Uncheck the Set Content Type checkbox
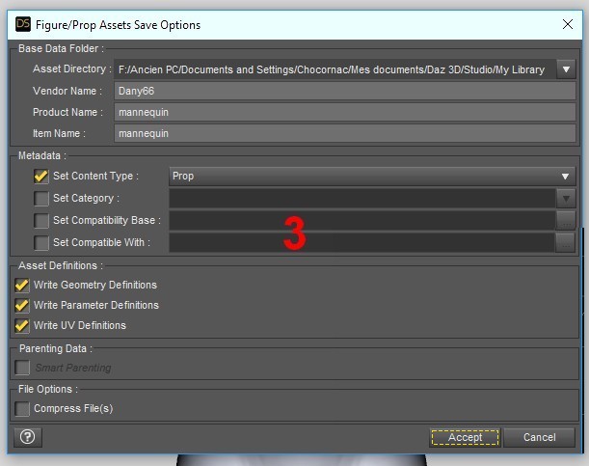Image resolution: width=589 pixels, height=466 pixels. coord(40,177)
